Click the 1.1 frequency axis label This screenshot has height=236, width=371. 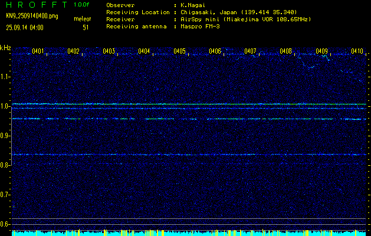point(5,77)
